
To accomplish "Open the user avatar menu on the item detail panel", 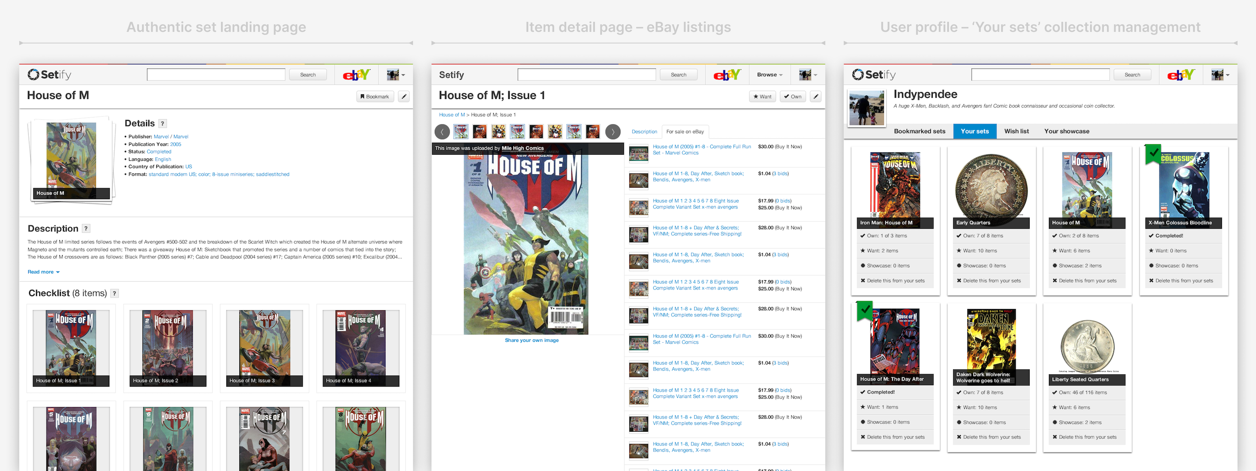I will click(x=808, y=74).
